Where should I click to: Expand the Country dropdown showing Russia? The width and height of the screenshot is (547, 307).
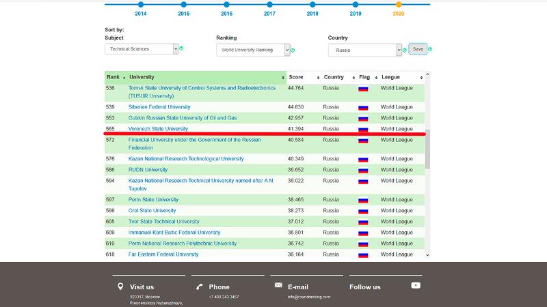pyautogui.click(x=365, y=50)
